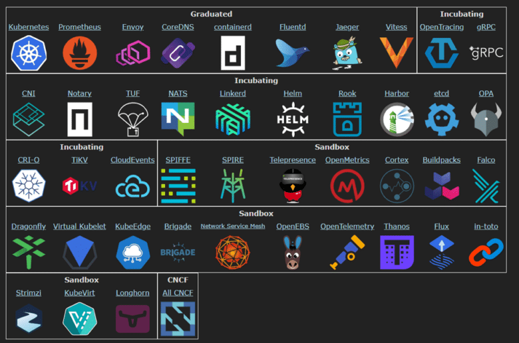This screenshot has width=519, height=343.
Task: Click the blue Fluentd bird logo
Action: click(293, 53)
